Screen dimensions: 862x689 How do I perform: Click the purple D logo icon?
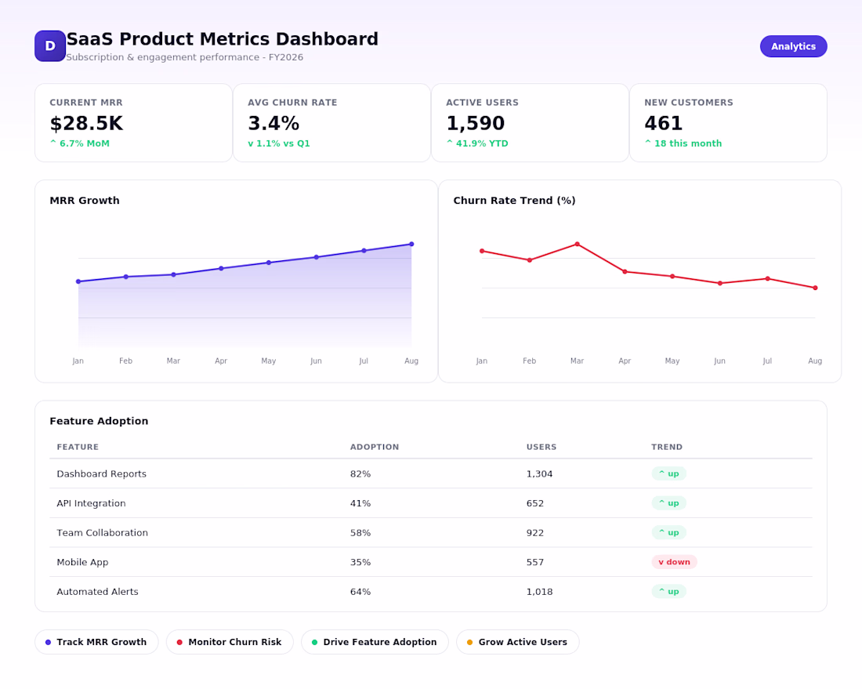point(50,45)
